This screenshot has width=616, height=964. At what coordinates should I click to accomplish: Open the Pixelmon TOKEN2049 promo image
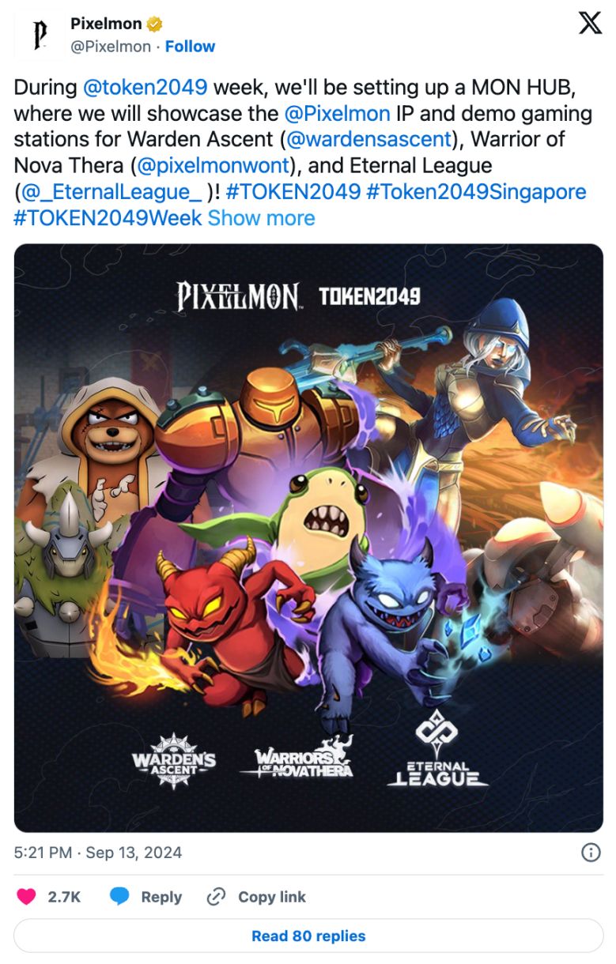pyautogui.click(x=308, y=537)
